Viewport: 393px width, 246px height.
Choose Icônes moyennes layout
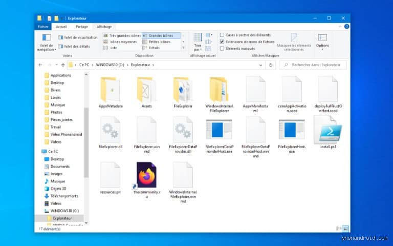click(120, 42)
